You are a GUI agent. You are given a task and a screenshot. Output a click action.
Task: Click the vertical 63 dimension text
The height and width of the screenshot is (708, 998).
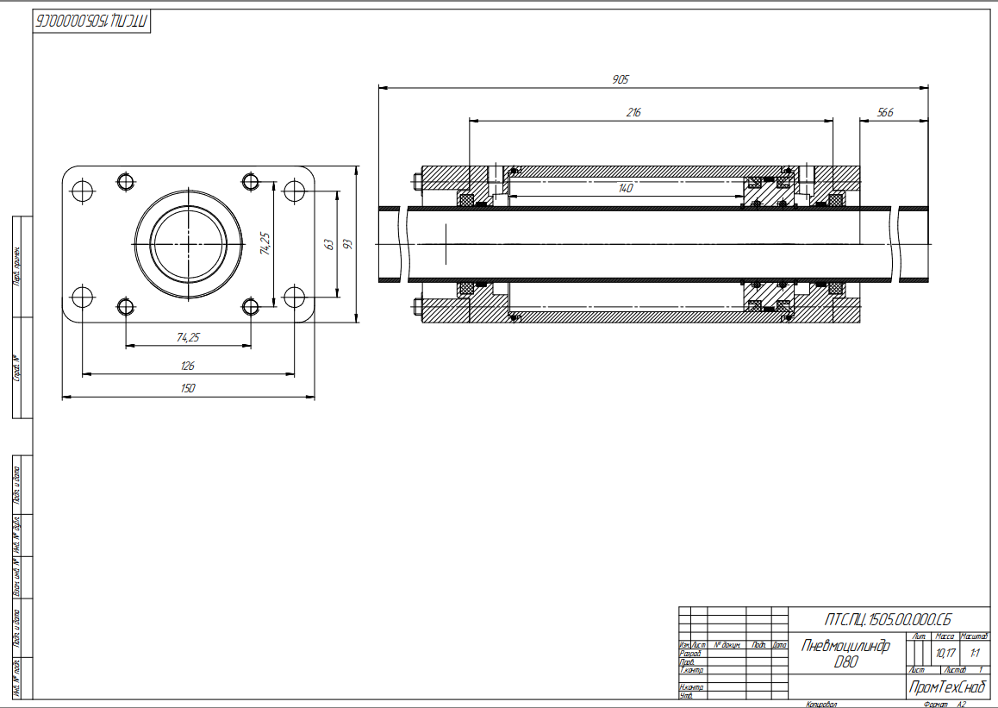coord(328,245)
